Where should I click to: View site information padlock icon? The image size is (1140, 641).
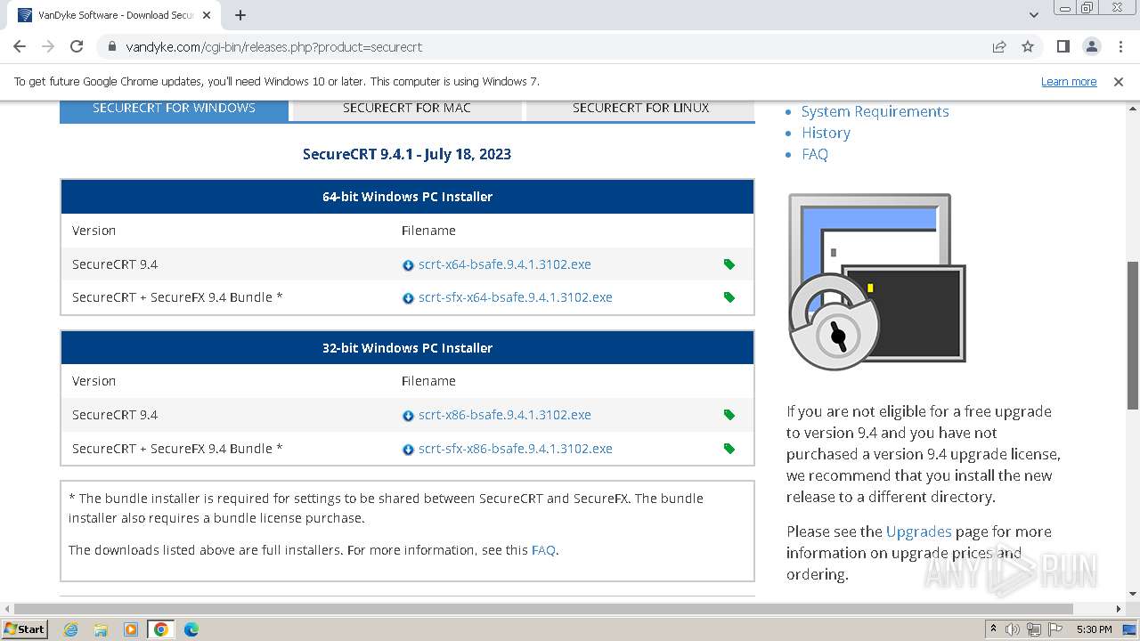[x=112, y=46]
